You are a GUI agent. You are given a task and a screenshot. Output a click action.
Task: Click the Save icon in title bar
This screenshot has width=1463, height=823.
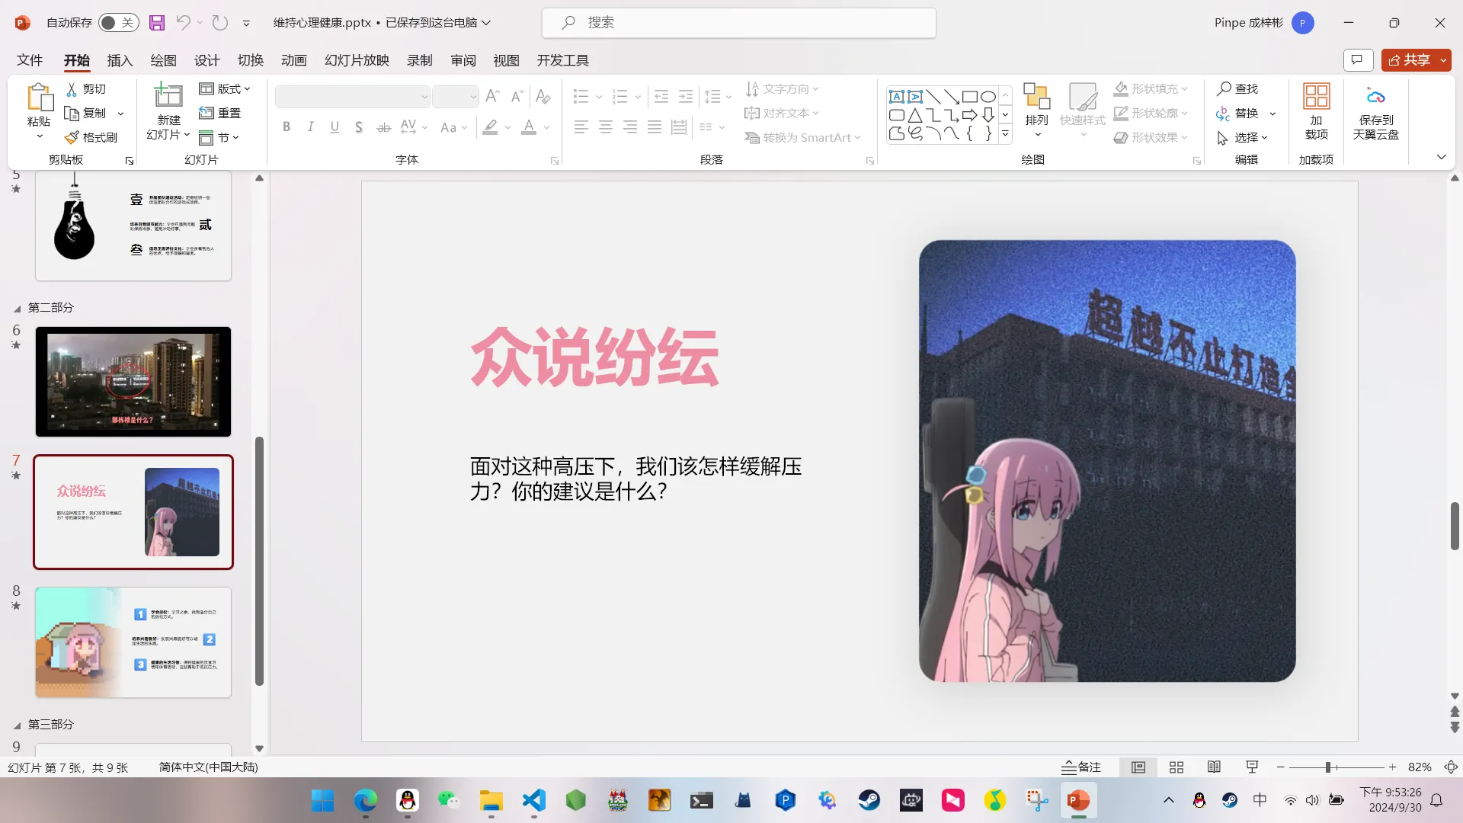pyautogui.click(x=157, y=23)
